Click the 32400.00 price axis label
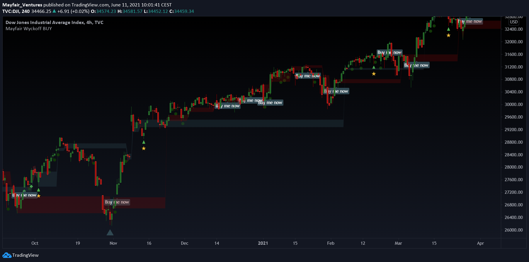 click(x=513, y=29)
